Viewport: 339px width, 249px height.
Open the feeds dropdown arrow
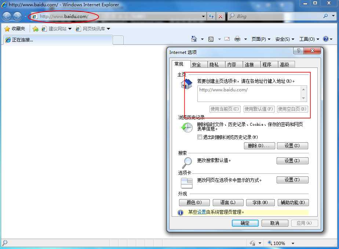(x=219, y=39)
